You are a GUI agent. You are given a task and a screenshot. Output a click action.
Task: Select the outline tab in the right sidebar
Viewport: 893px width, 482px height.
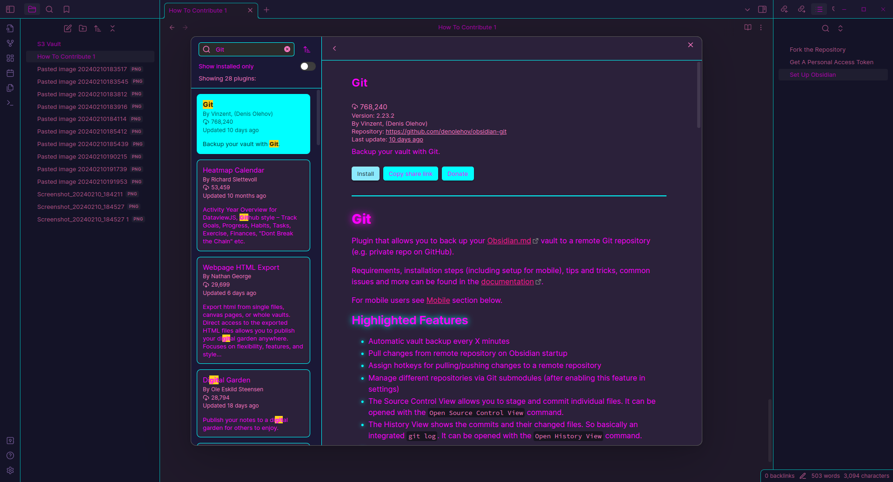pyautogui.click(x=819, y=9)
